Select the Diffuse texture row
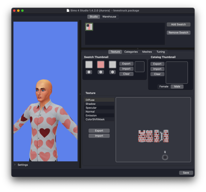The width and height of the screenshot is (206, 192). click(x=99, y=100)
